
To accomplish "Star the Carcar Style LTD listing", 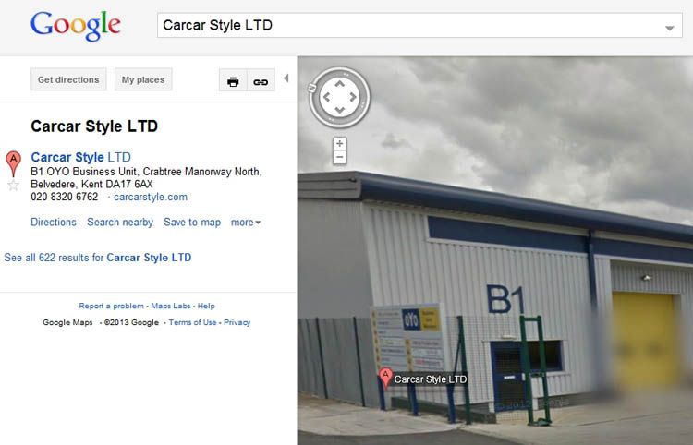I will (13, 186).
